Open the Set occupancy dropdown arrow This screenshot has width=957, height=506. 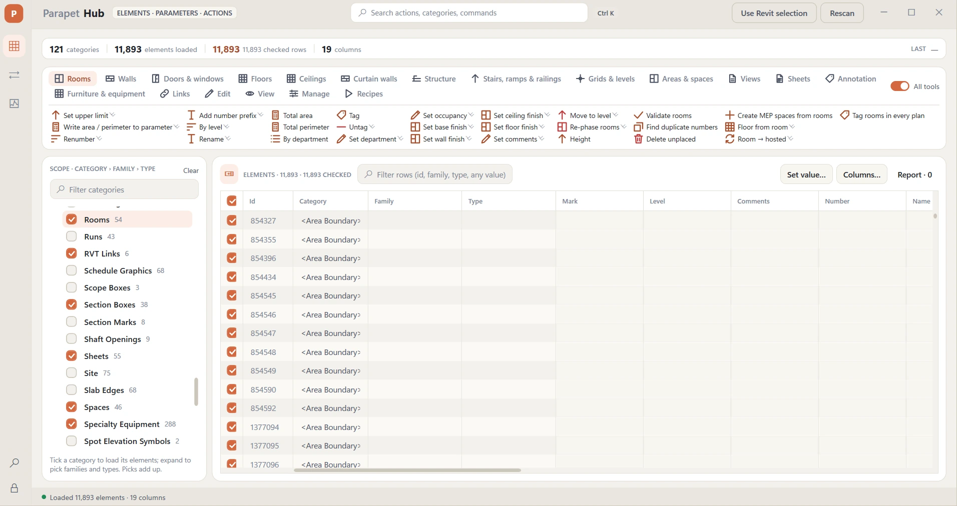click(471, 115)
